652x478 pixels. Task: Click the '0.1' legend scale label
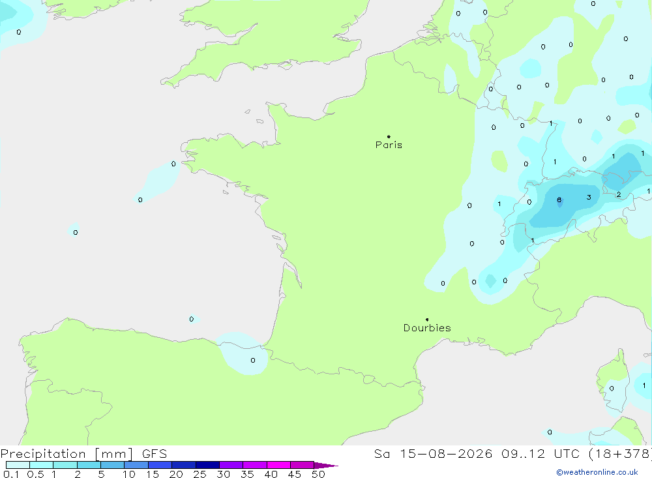[11, 474]
